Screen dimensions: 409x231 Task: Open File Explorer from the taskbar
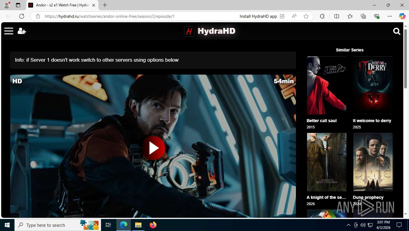click(138, 225)
